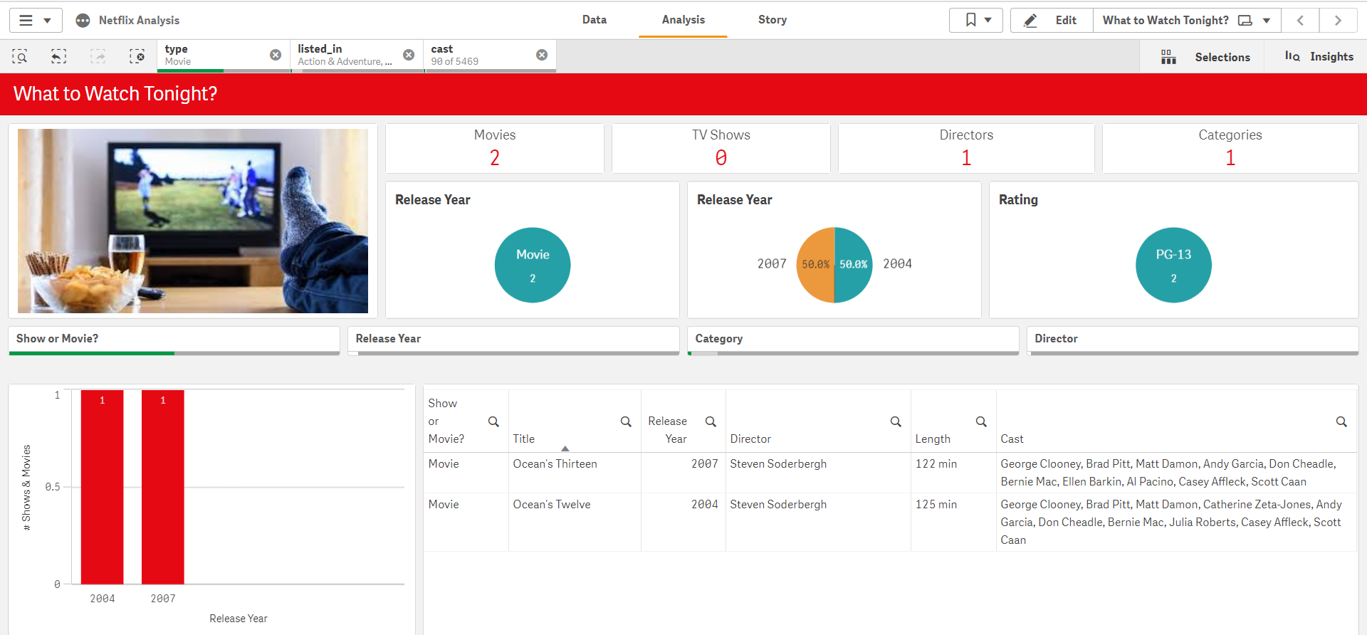Go to the previous sheet
Image resolution: width=1367 pixels, height=635 pixels.
(x=1300, y=20)
